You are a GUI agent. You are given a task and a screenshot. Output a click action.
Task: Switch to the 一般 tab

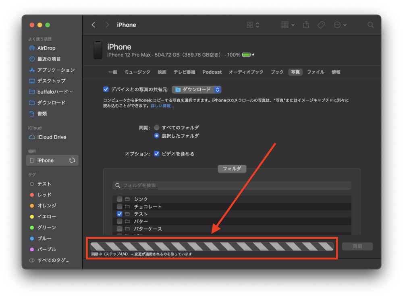113,72
